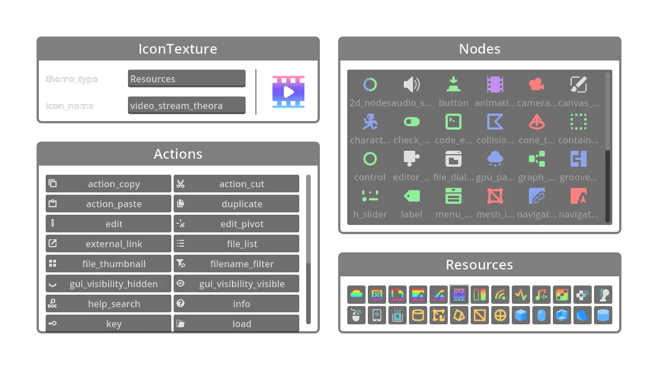Image resolution: width=658 pixels, height=370 pixels.
Task: Pick the code_e... editor node icon
Action: 453,122
